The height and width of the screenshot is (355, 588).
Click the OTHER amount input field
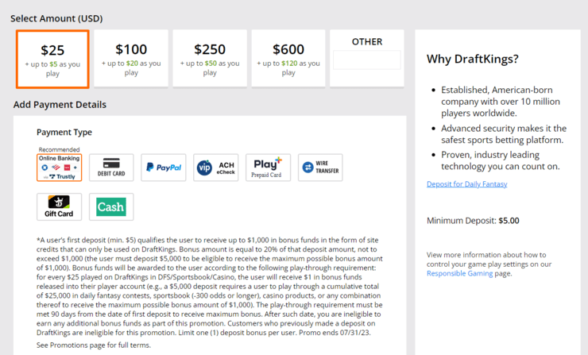tap(367, 60)
